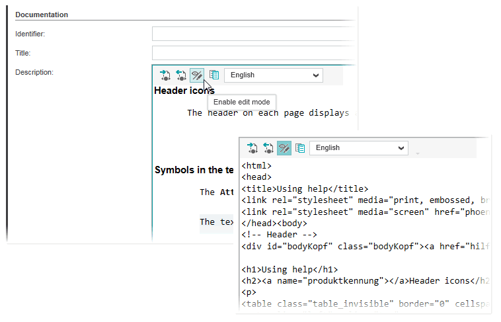
Task: Click the import icon above the Header icons preview
Action: (x=165, y=75)
